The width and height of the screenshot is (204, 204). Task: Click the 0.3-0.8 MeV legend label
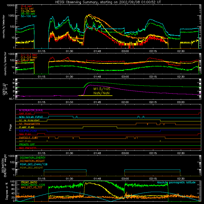click(29, 57)
